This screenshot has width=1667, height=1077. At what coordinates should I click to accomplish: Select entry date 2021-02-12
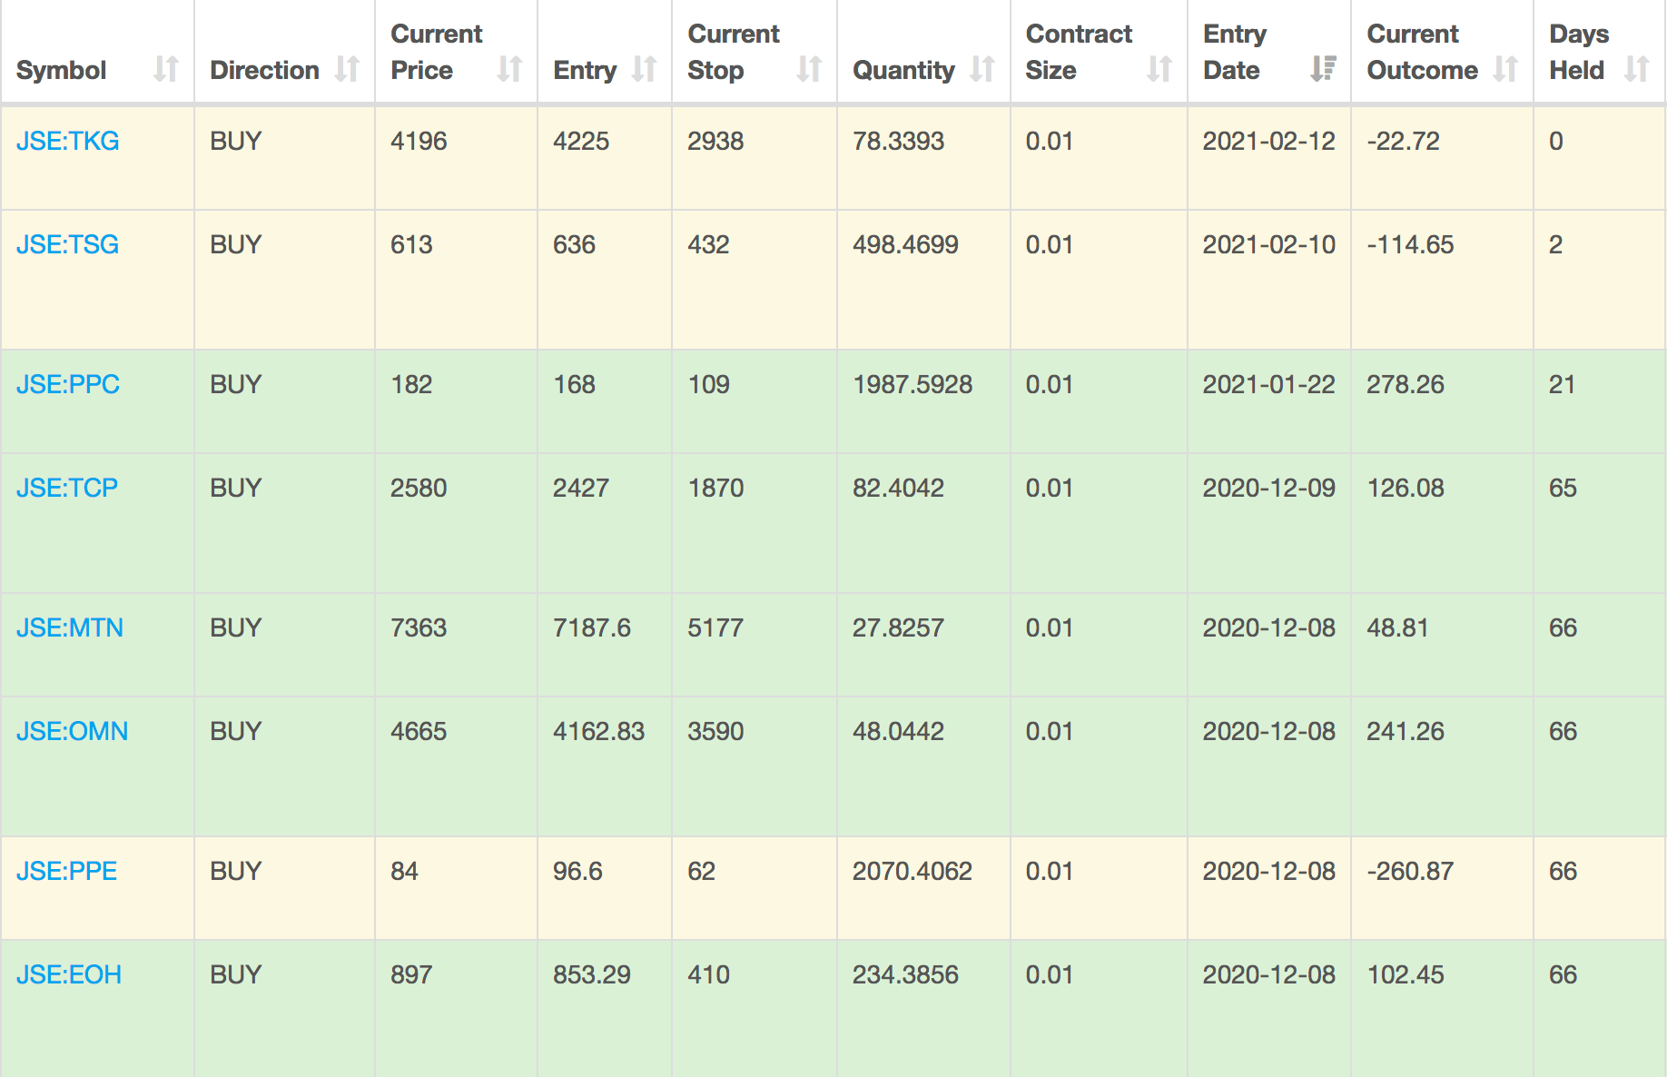click(1269, 141)
